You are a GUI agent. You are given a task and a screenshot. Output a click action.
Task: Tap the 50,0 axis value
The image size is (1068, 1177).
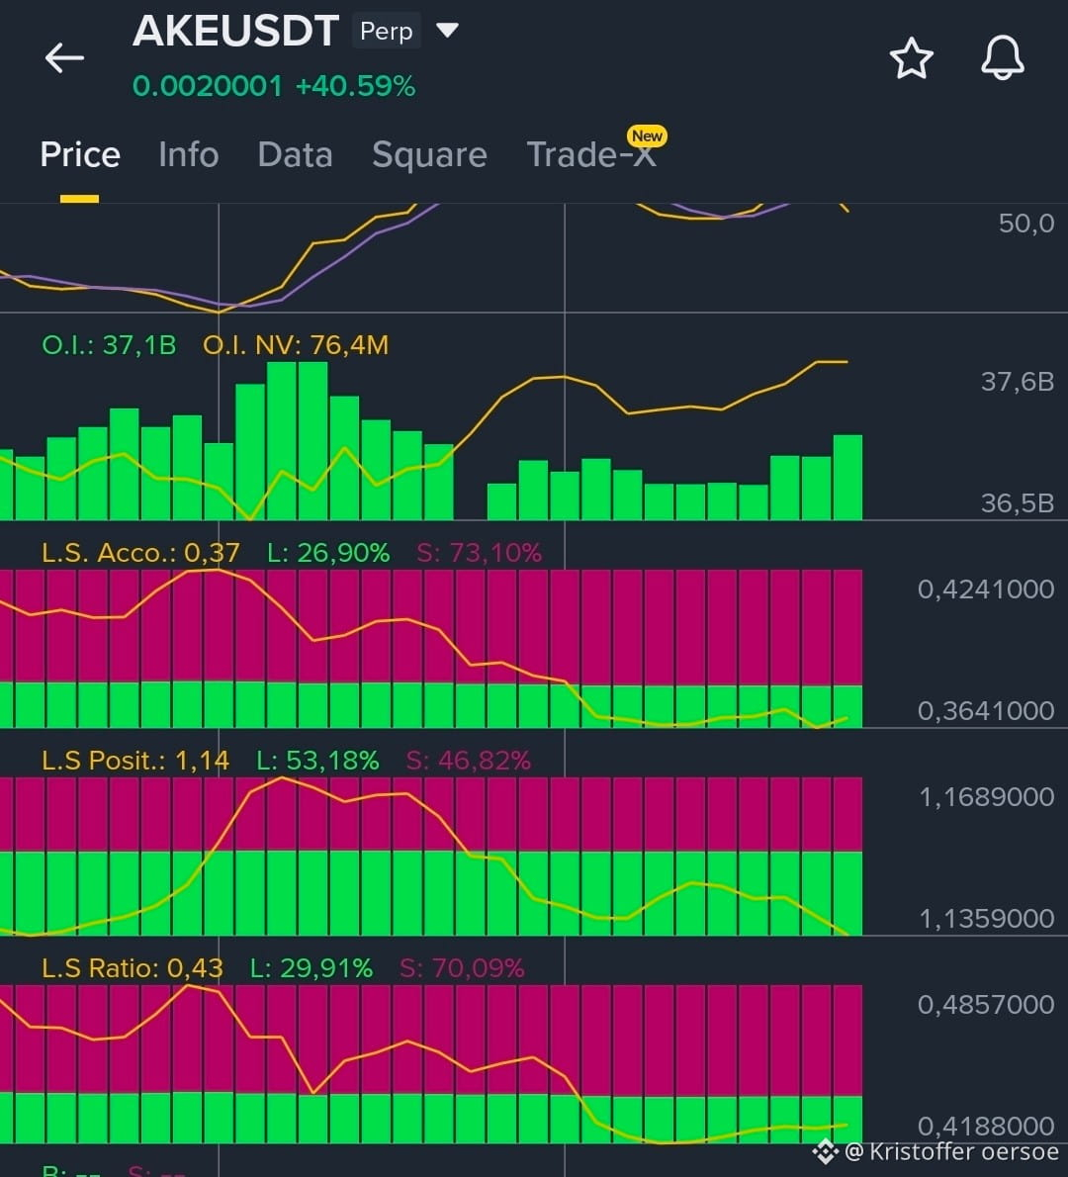click(x=1025, y=224)
